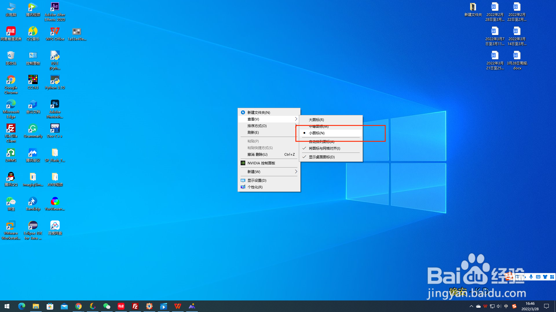Click 刷新(E) in the context menu
This screenshot has width=556, height=312.
pos(253,133)
